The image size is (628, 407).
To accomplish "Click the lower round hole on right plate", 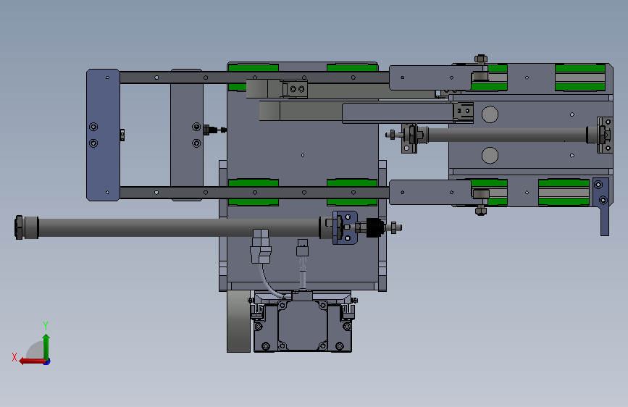I will tap(490, 156).
